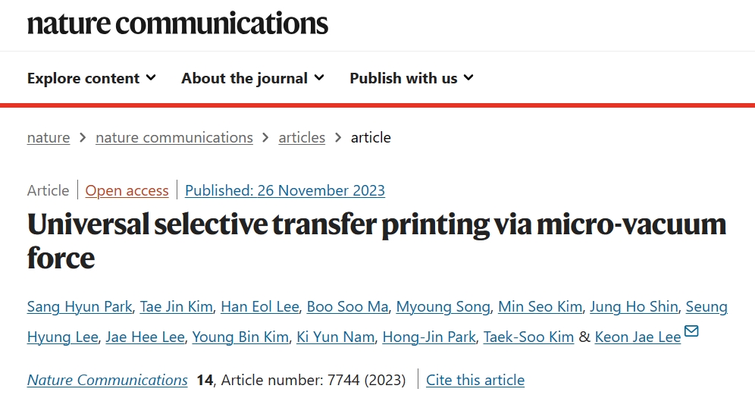Click the Open access link

coord(127,191)
